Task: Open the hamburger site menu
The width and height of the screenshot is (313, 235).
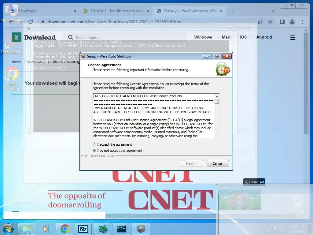Action: (293, 37)
